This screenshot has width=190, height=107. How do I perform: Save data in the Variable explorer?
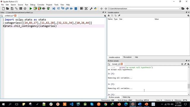pos(112,15)
